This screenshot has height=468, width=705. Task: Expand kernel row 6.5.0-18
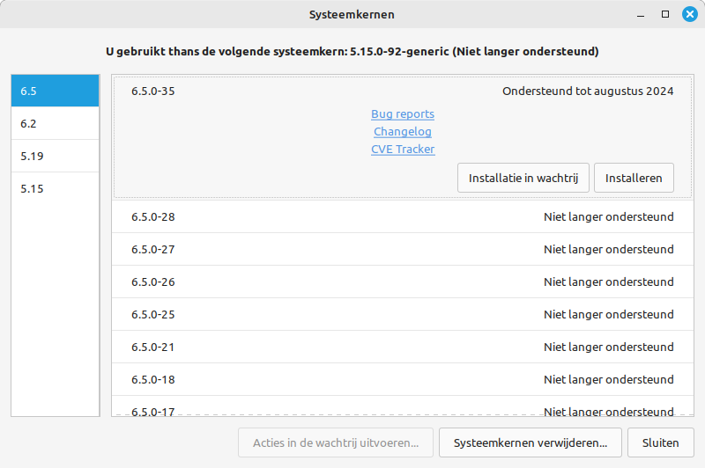point(402,380)
